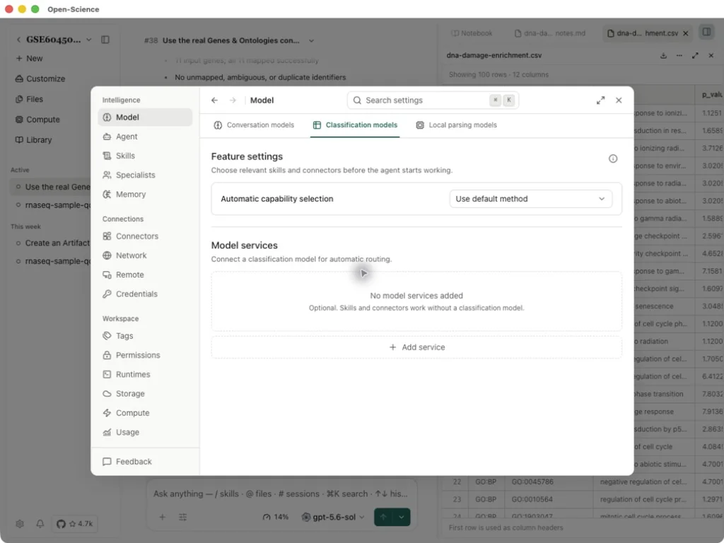The width and height of the screenshot is (724, 543).
Task: Open Automatic capability selection dropdown
Action: pyautogui.click(x=531, y=199)
